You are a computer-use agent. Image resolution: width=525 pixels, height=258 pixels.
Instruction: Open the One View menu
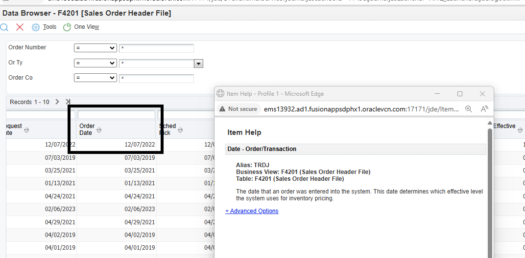click(86, 27)
